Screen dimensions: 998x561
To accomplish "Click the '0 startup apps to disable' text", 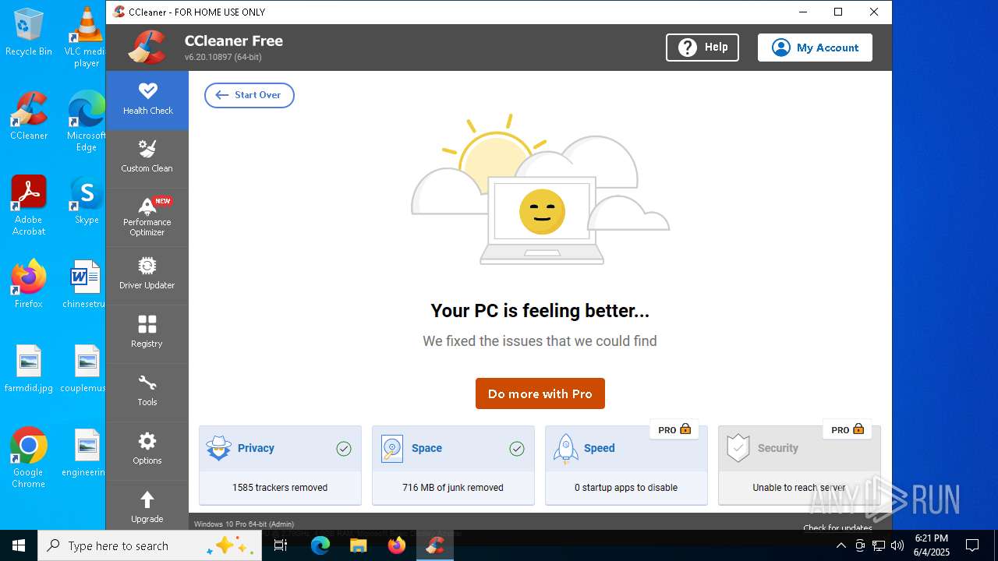I will pos(626,488).
